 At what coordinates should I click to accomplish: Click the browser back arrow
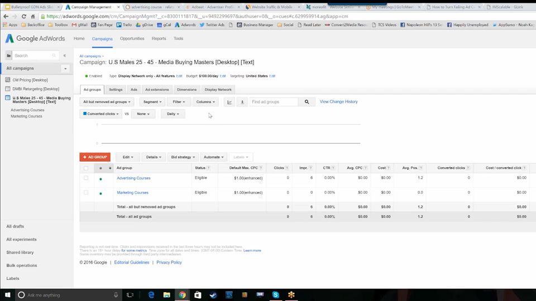[6, 16]
